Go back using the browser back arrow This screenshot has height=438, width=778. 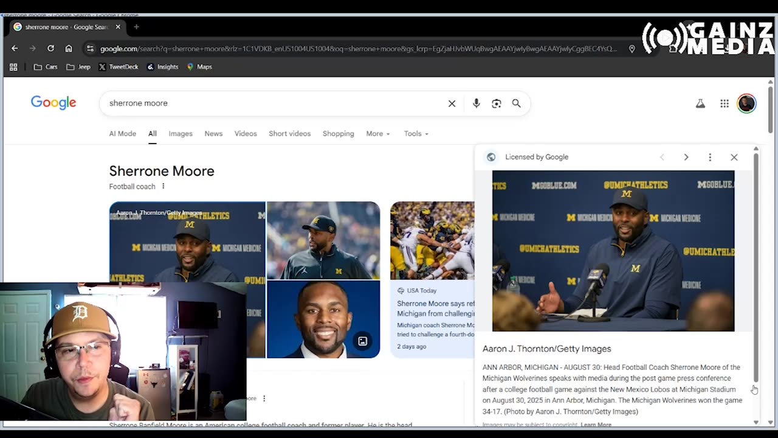coord(15,49)
